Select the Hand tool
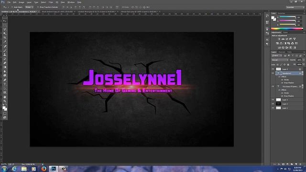The height and width of the screenshot is (172, 306). point(5,97)
